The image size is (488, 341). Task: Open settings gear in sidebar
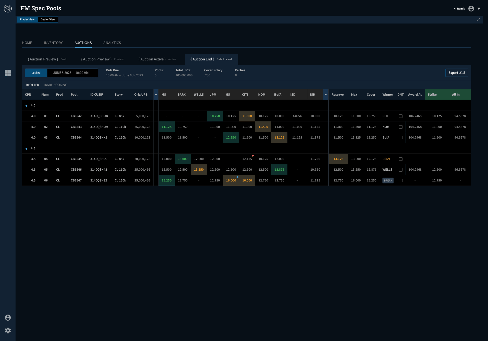[8, 330]
